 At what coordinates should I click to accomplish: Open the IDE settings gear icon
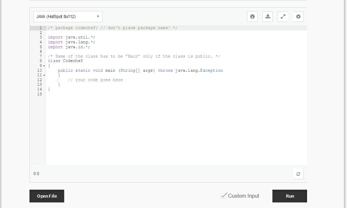click(298, 16)
